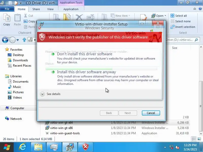Open Documents library
Image resolution: width=203 pixels, height=152 pixels.
18,82
